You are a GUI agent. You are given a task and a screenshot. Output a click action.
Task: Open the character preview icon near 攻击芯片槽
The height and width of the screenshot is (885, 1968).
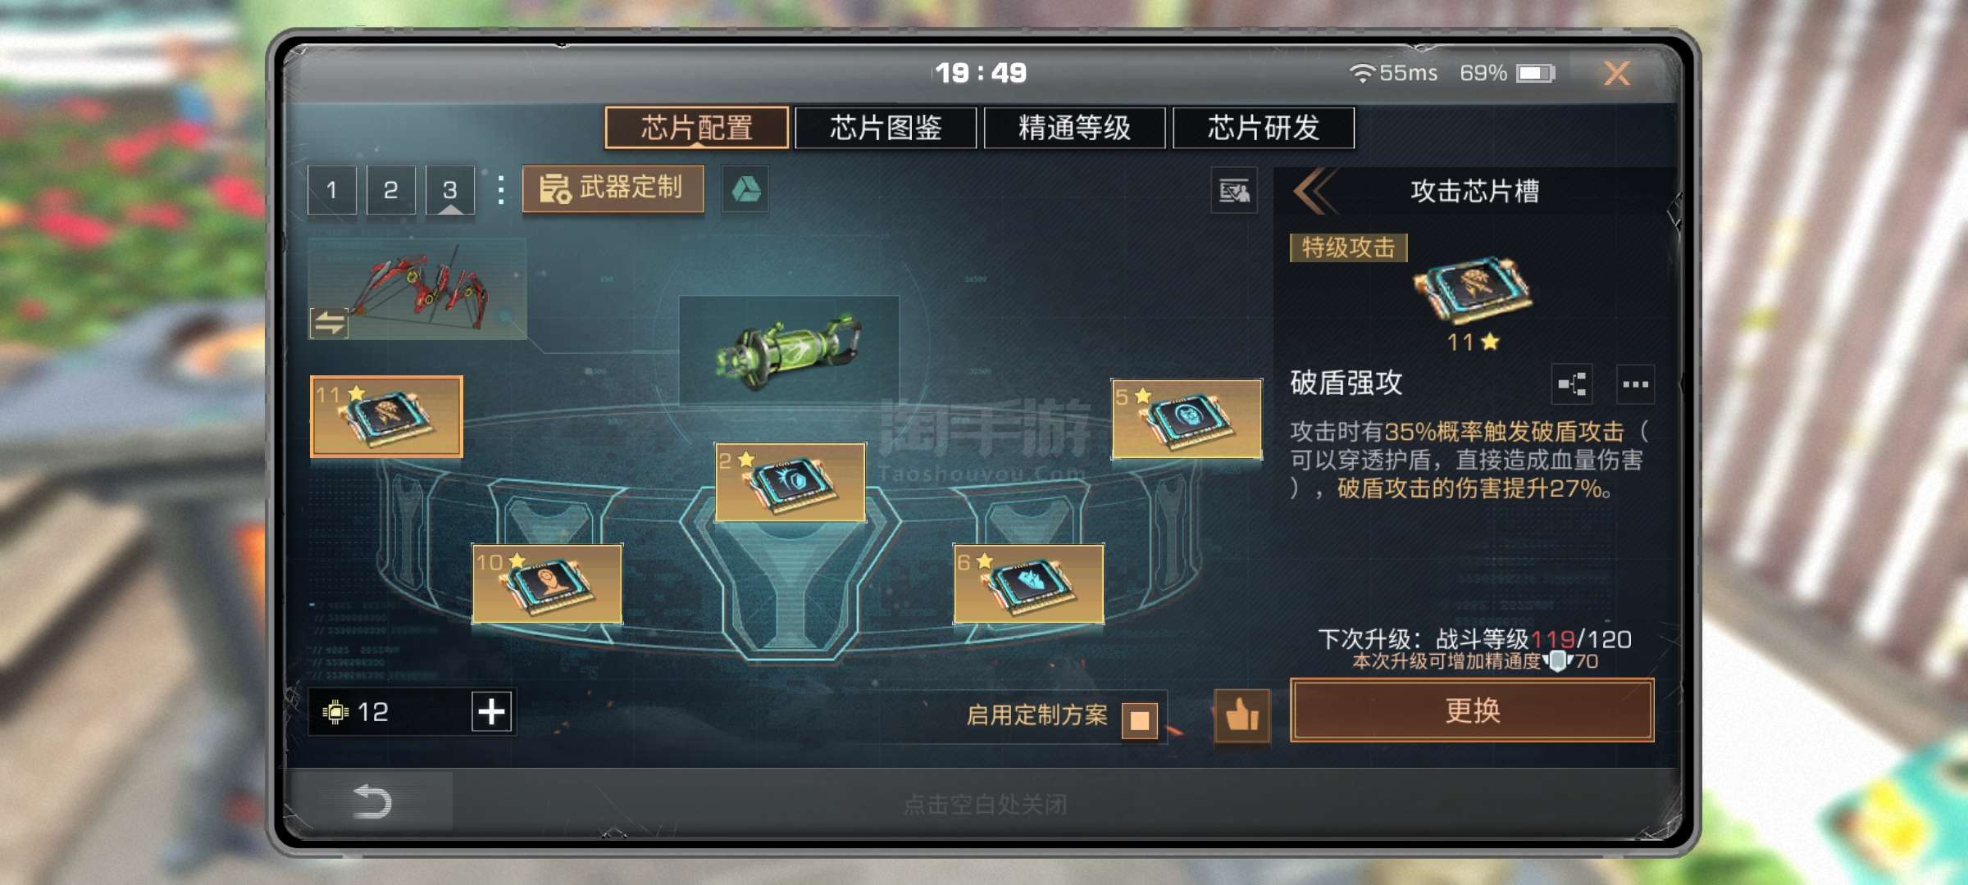click(1234, 191)
